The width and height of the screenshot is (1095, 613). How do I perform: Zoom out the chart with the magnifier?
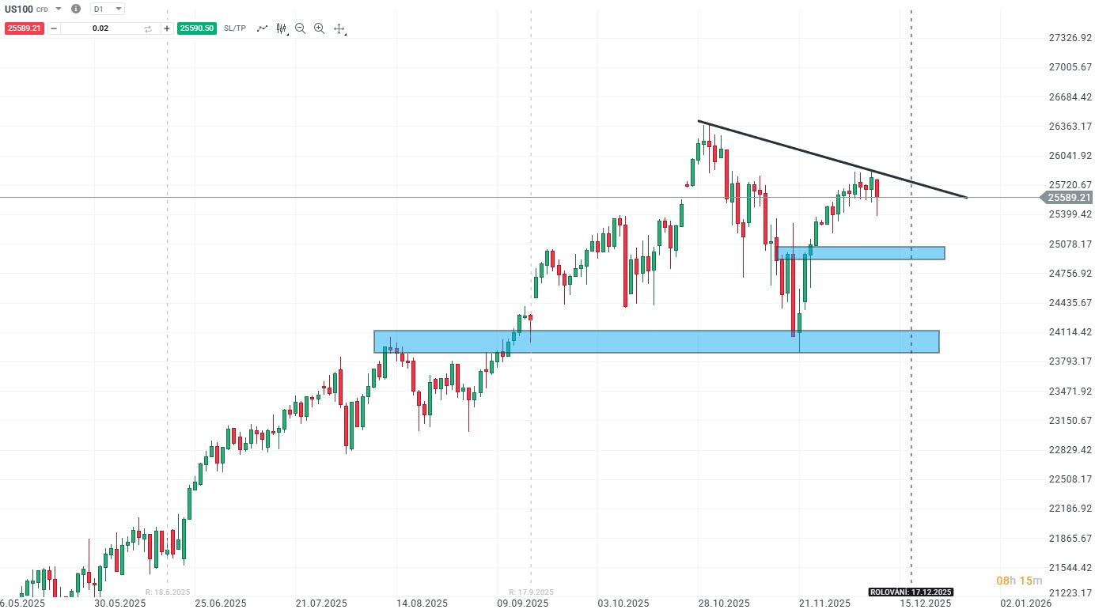(300, 28)
